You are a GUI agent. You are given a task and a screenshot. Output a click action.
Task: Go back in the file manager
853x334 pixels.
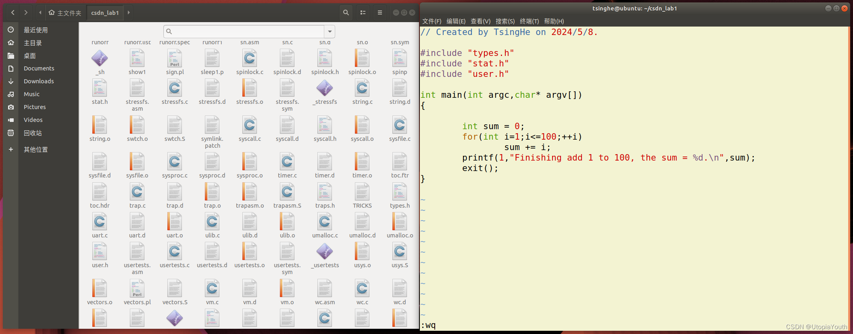tap(13, 12)
